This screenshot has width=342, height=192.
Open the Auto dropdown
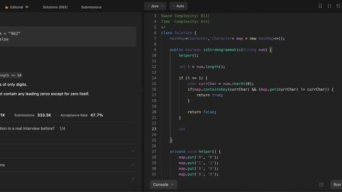(x=178, y=6)
